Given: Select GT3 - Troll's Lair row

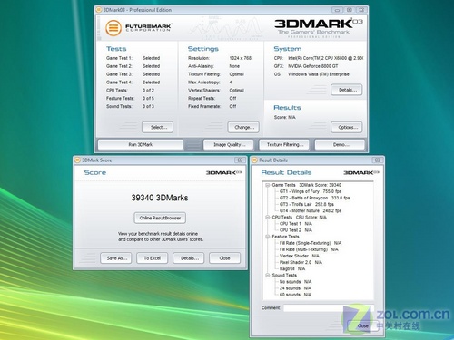Looking at the screenshot, I should (x=306, y=205).
